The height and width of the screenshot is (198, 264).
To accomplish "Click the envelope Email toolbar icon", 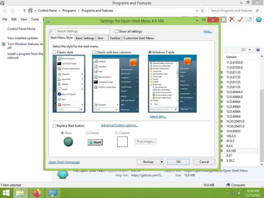I will tap(249, 19).
